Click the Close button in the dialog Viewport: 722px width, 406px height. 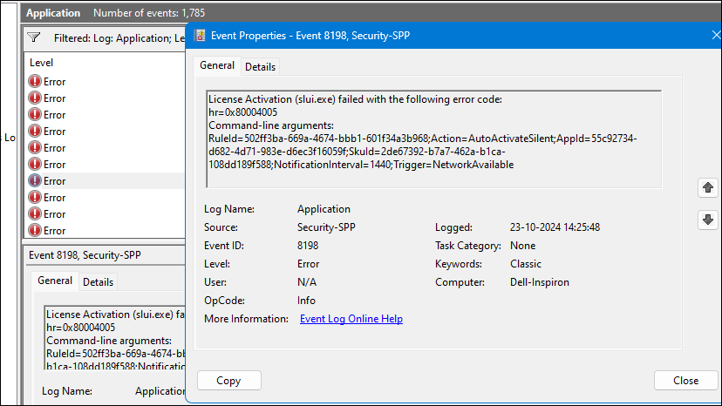coord(685,380)
